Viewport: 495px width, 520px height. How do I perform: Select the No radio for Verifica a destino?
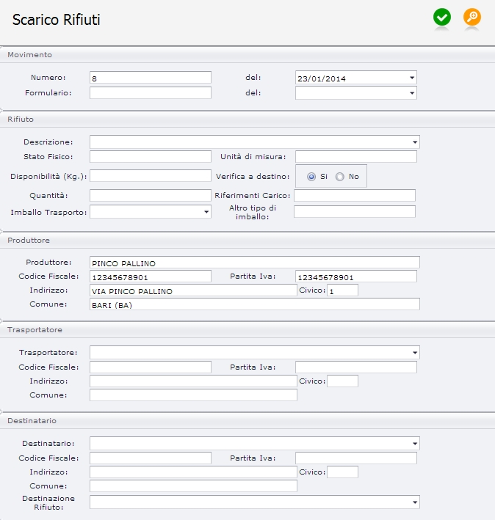[339, 177]
